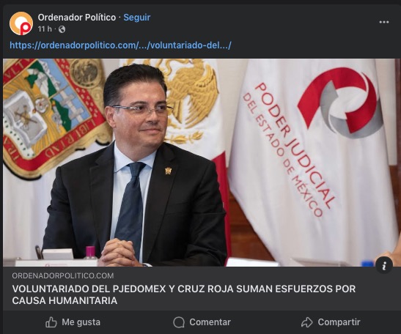Viewport: 401px width, 334px height.
Task: Choose the 'Compartir' button label
Action: tap(339, 322)
